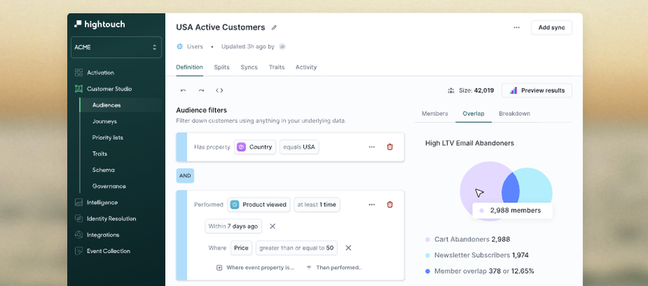Screen dimensions: 648x286
Task: Click the Preview results button
Action: click(537, 90)
